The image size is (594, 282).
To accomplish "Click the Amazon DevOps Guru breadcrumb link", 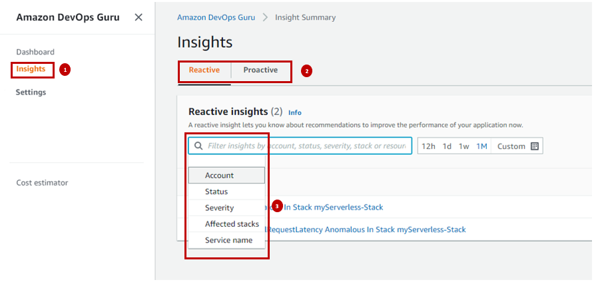I will point(216,17).
